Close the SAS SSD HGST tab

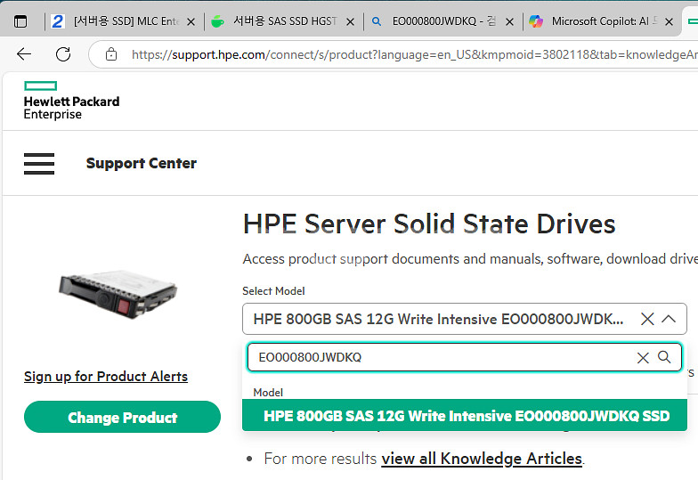coord(351,21)
